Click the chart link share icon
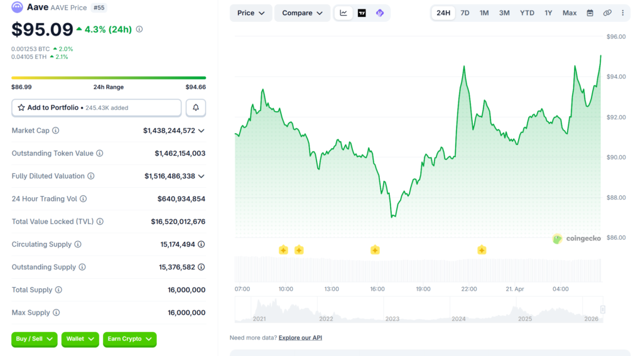 (x=607, y=13)
